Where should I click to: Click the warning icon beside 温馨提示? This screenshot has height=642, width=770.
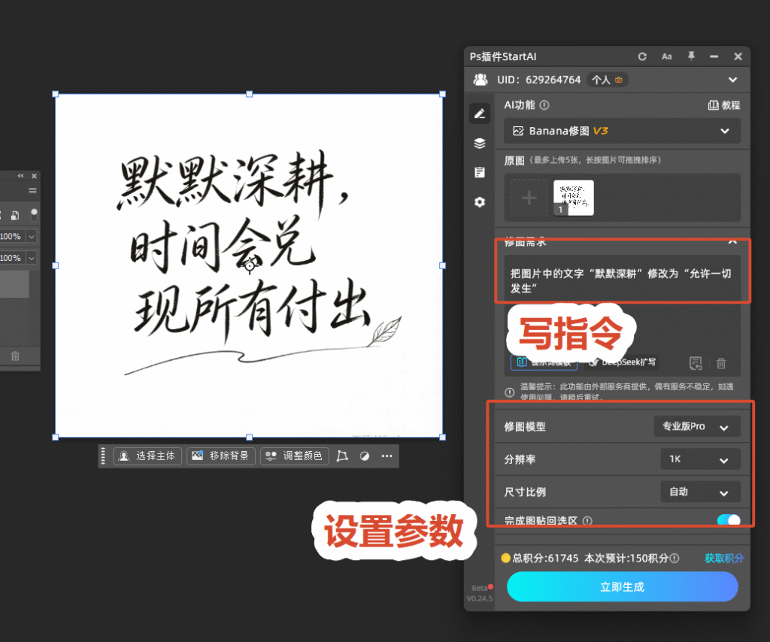[x=509, y=392]
